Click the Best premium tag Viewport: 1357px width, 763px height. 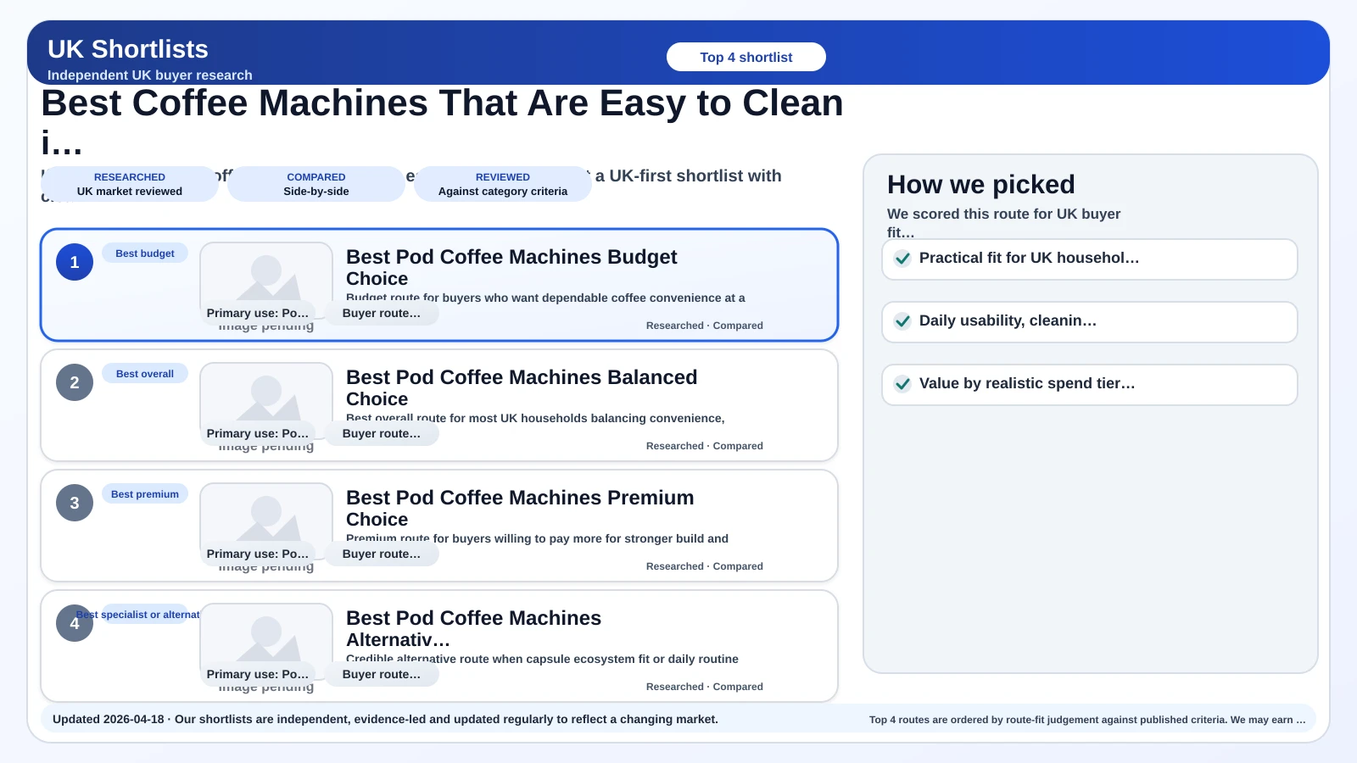click(x=145, y=494)
